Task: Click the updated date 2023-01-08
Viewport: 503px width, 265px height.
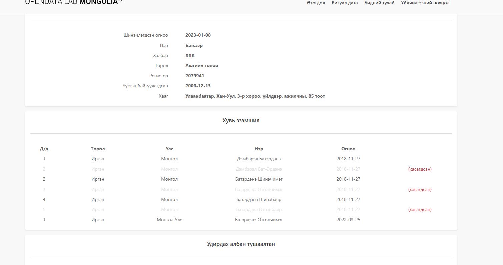Action: (198, 35)
